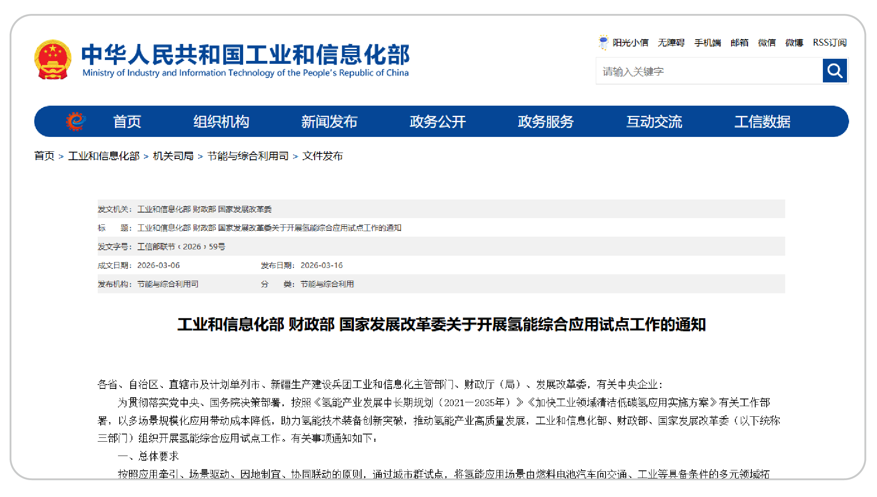Open the 工信数据 menu item

pos(762,122)
